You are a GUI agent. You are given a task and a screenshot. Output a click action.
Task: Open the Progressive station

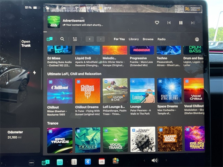(x=142, y=50)
